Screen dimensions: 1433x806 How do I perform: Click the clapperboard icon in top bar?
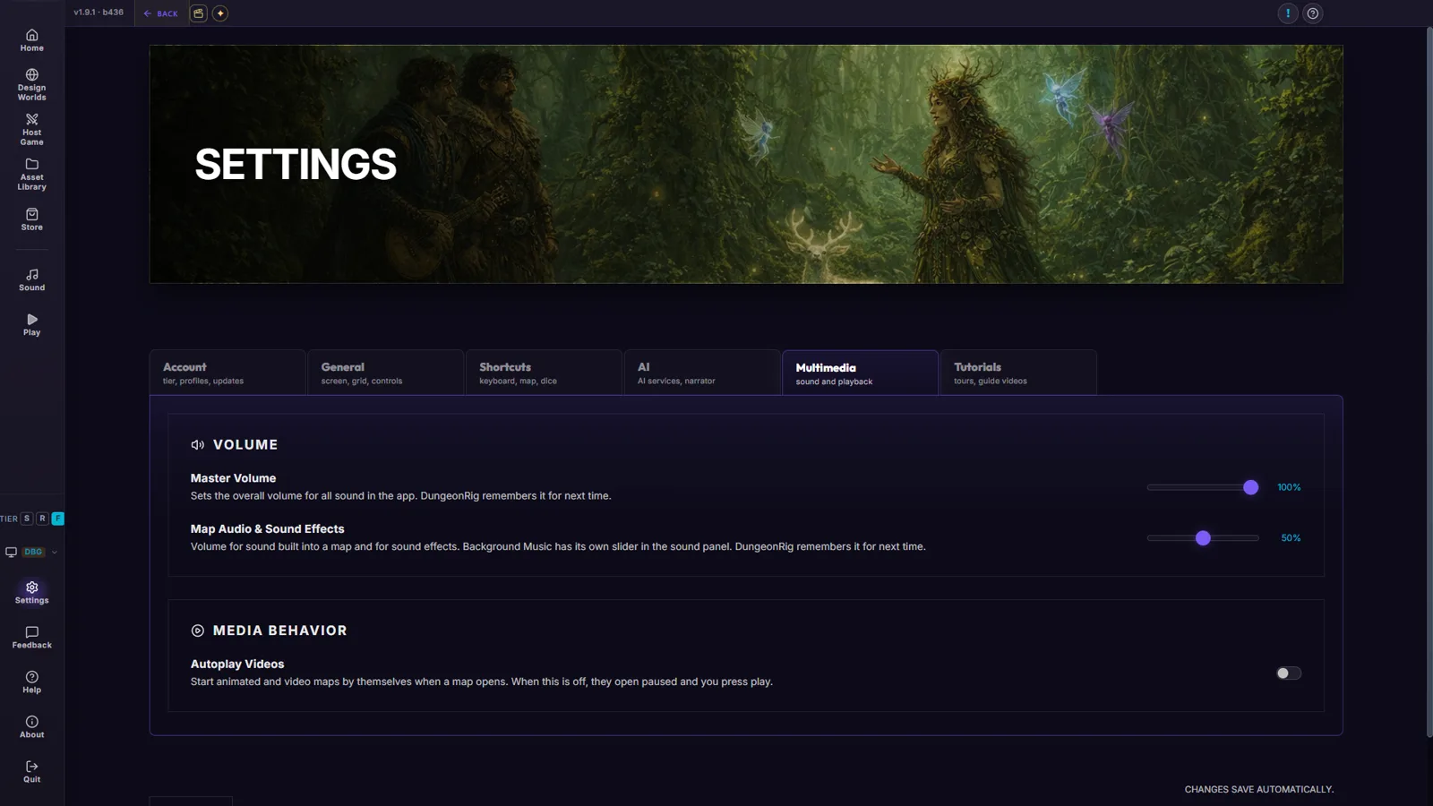199,13
